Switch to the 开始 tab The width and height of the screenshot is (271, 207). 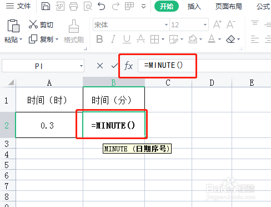(167, 6)
